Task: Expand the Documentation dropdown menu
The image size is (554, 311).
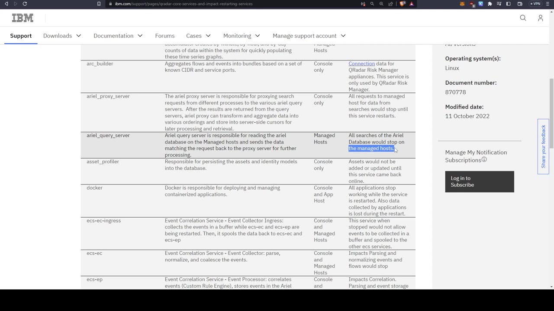Action: point(118,36)
